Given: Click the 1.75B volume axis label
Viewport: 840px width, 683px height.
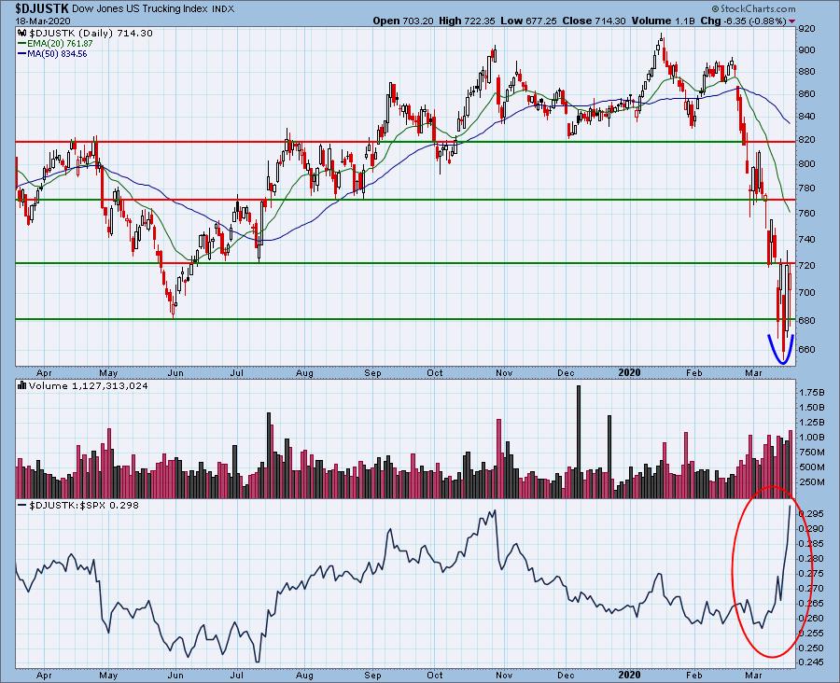Looking at the screenshot, I should (x=812, y=392).
